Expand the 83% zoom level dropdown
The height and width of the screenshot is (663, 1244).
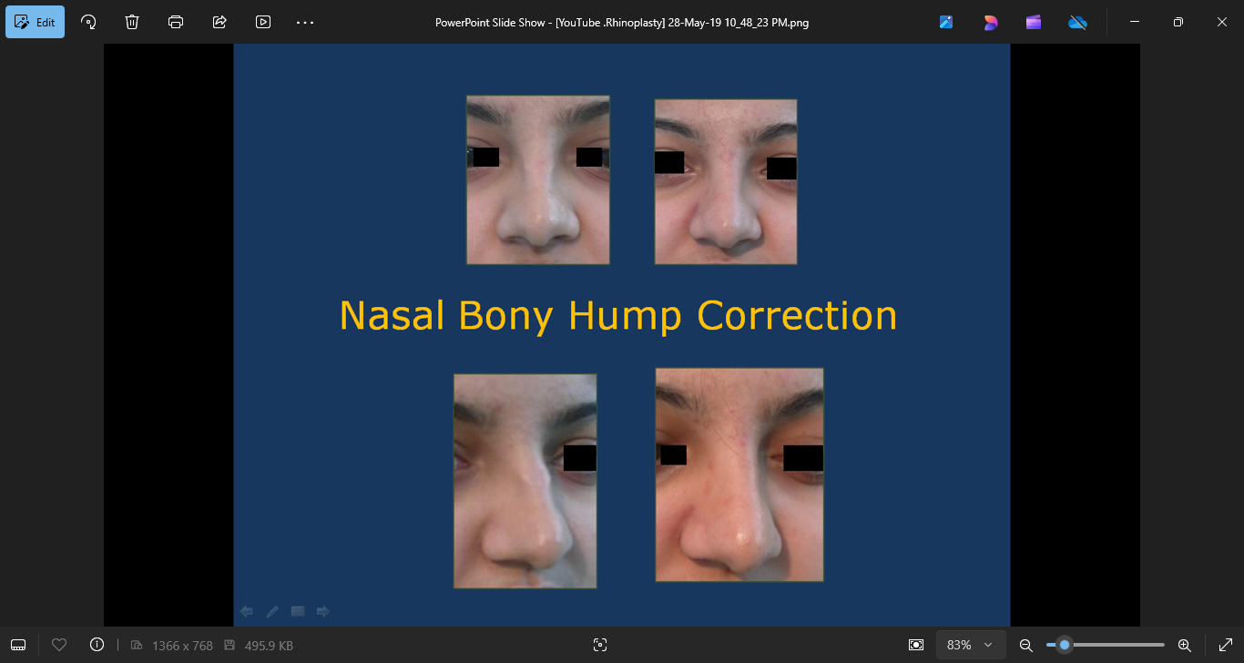click(x=971, y=645)
